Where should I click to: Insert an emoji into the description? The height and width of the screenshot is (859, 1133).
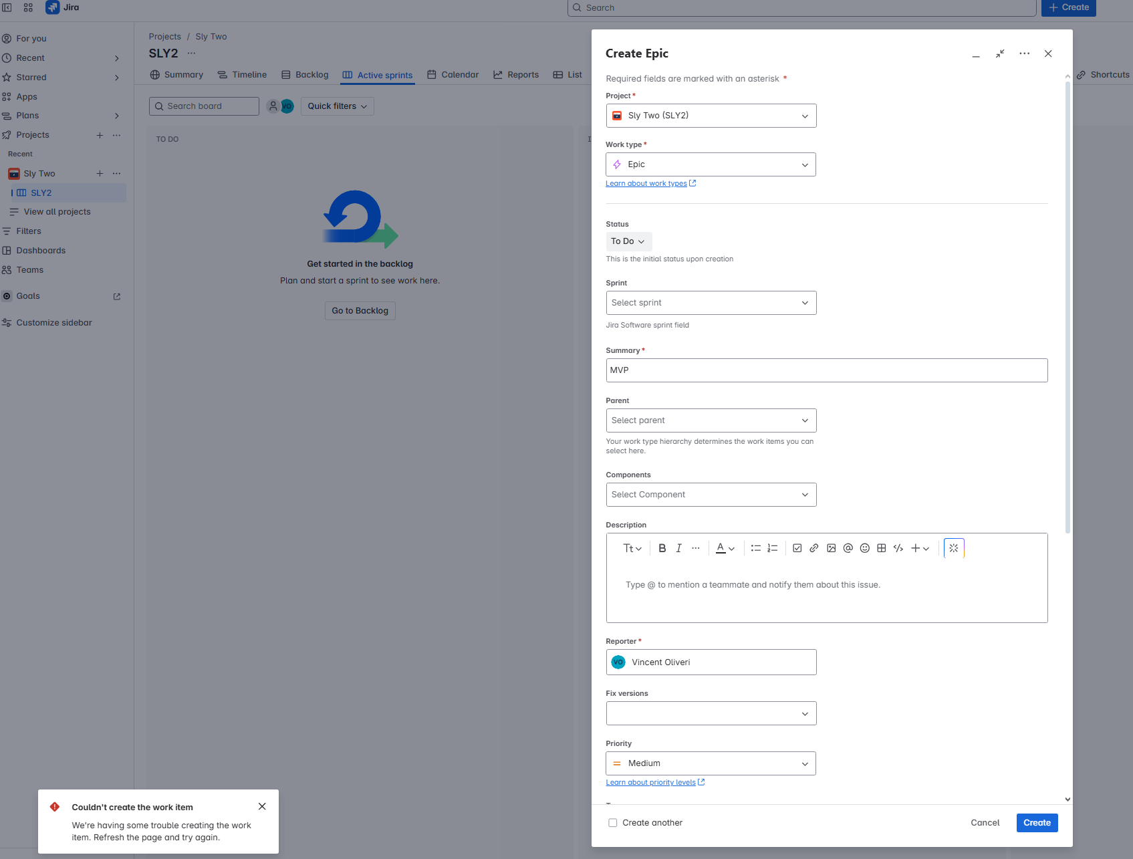click(864, 548)
